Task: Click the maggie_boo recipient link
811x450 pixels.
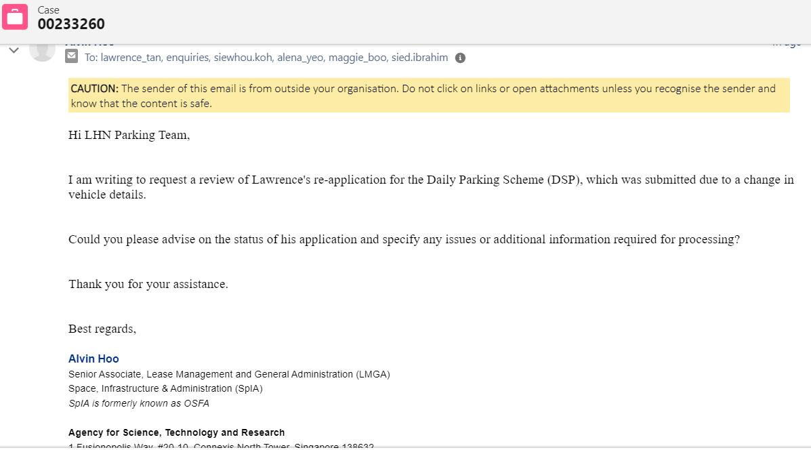Action: [358, 58]
